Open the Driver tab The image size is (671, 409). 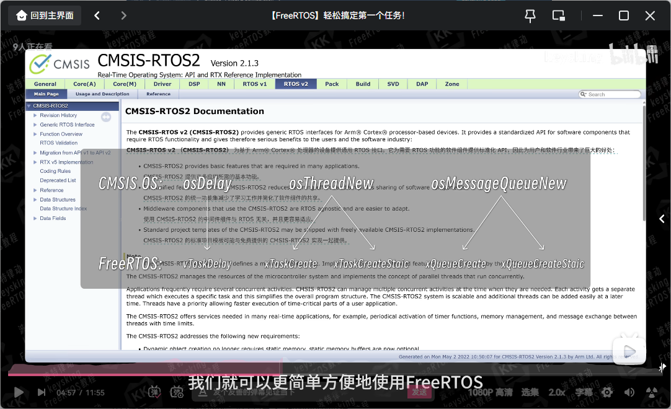pyautogui.click(x=162, y=84)
